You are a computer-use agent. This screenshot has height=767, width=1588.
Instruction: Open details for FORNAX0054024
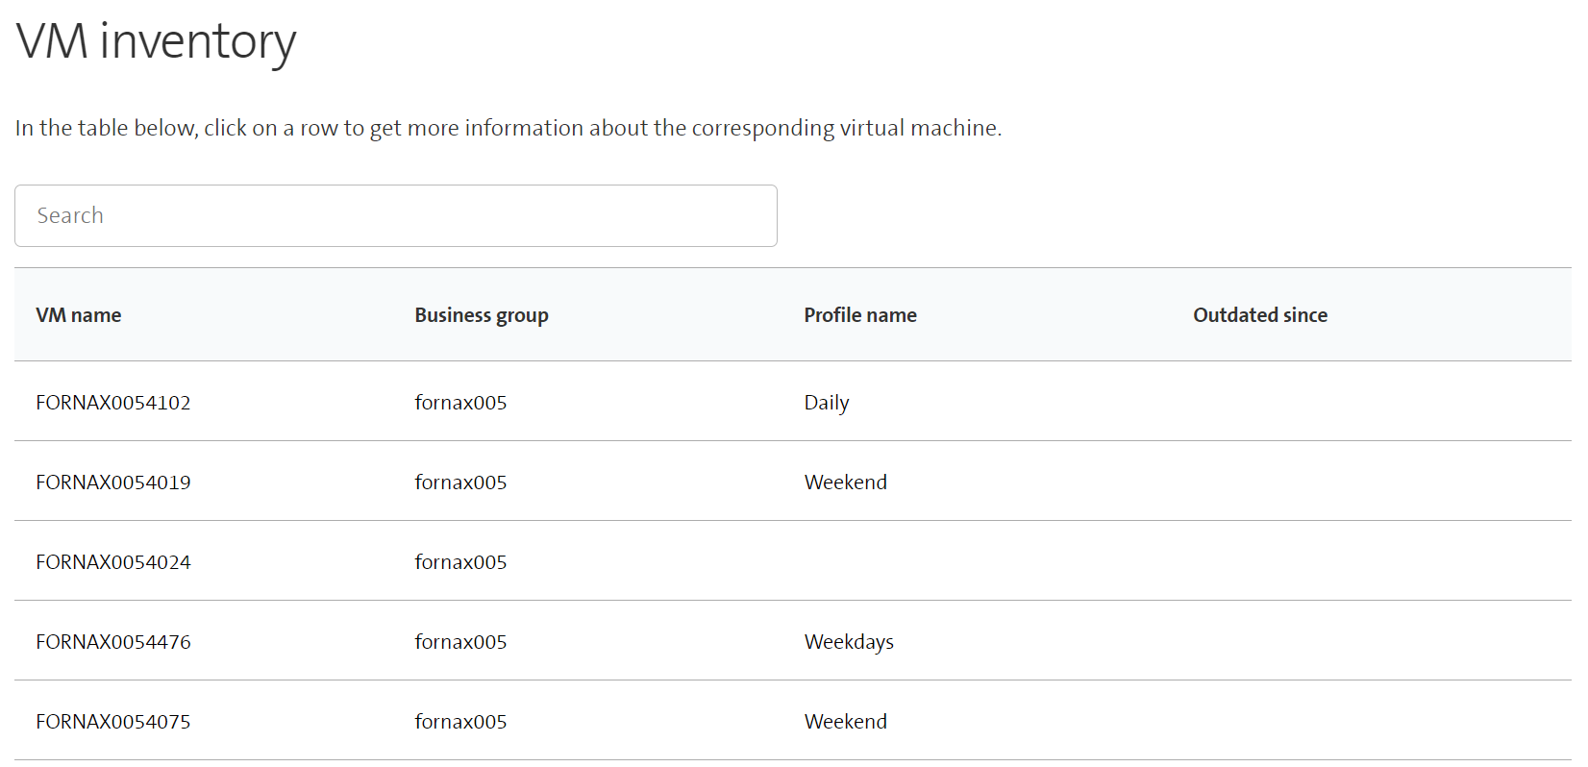point(113,562)
